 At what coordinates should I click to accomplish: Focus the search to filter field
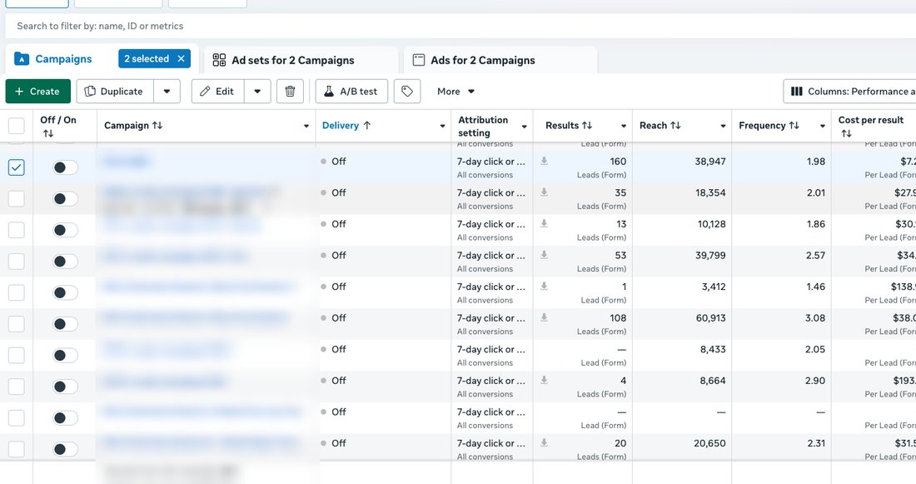coord(460,26)
